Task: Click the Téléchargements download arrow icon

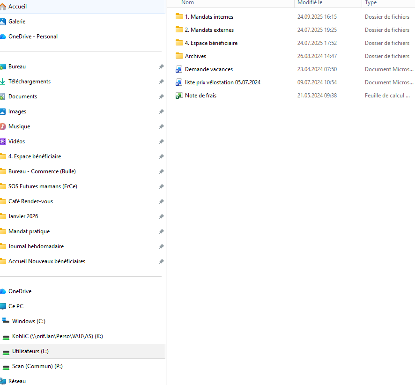Action: pyautogui.click(x=3, y=81)
